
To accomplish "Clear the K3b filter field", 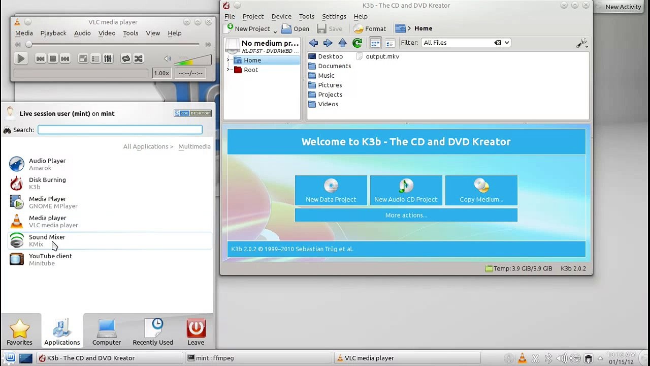I will point(498,43).
